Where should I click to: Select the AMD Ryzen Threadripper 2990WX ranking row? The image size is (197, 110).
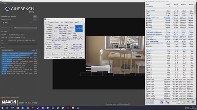click(19, 53)
